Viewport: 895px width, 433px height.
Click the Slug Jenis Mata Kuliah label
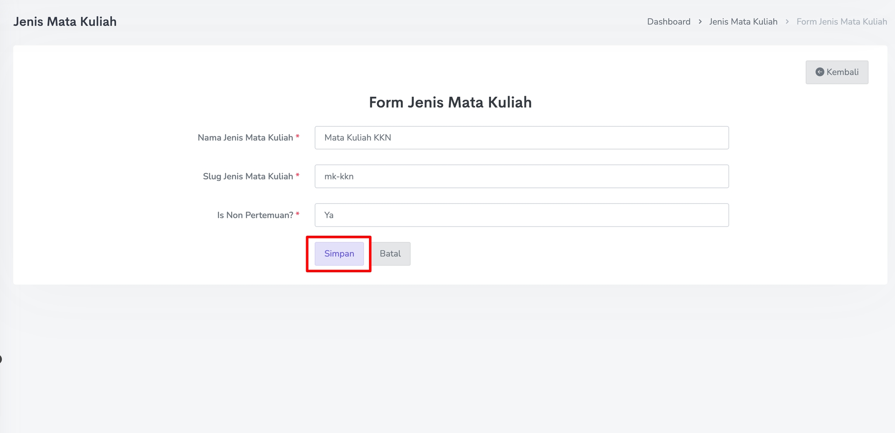pyautogui.click(x=247, y=176)
